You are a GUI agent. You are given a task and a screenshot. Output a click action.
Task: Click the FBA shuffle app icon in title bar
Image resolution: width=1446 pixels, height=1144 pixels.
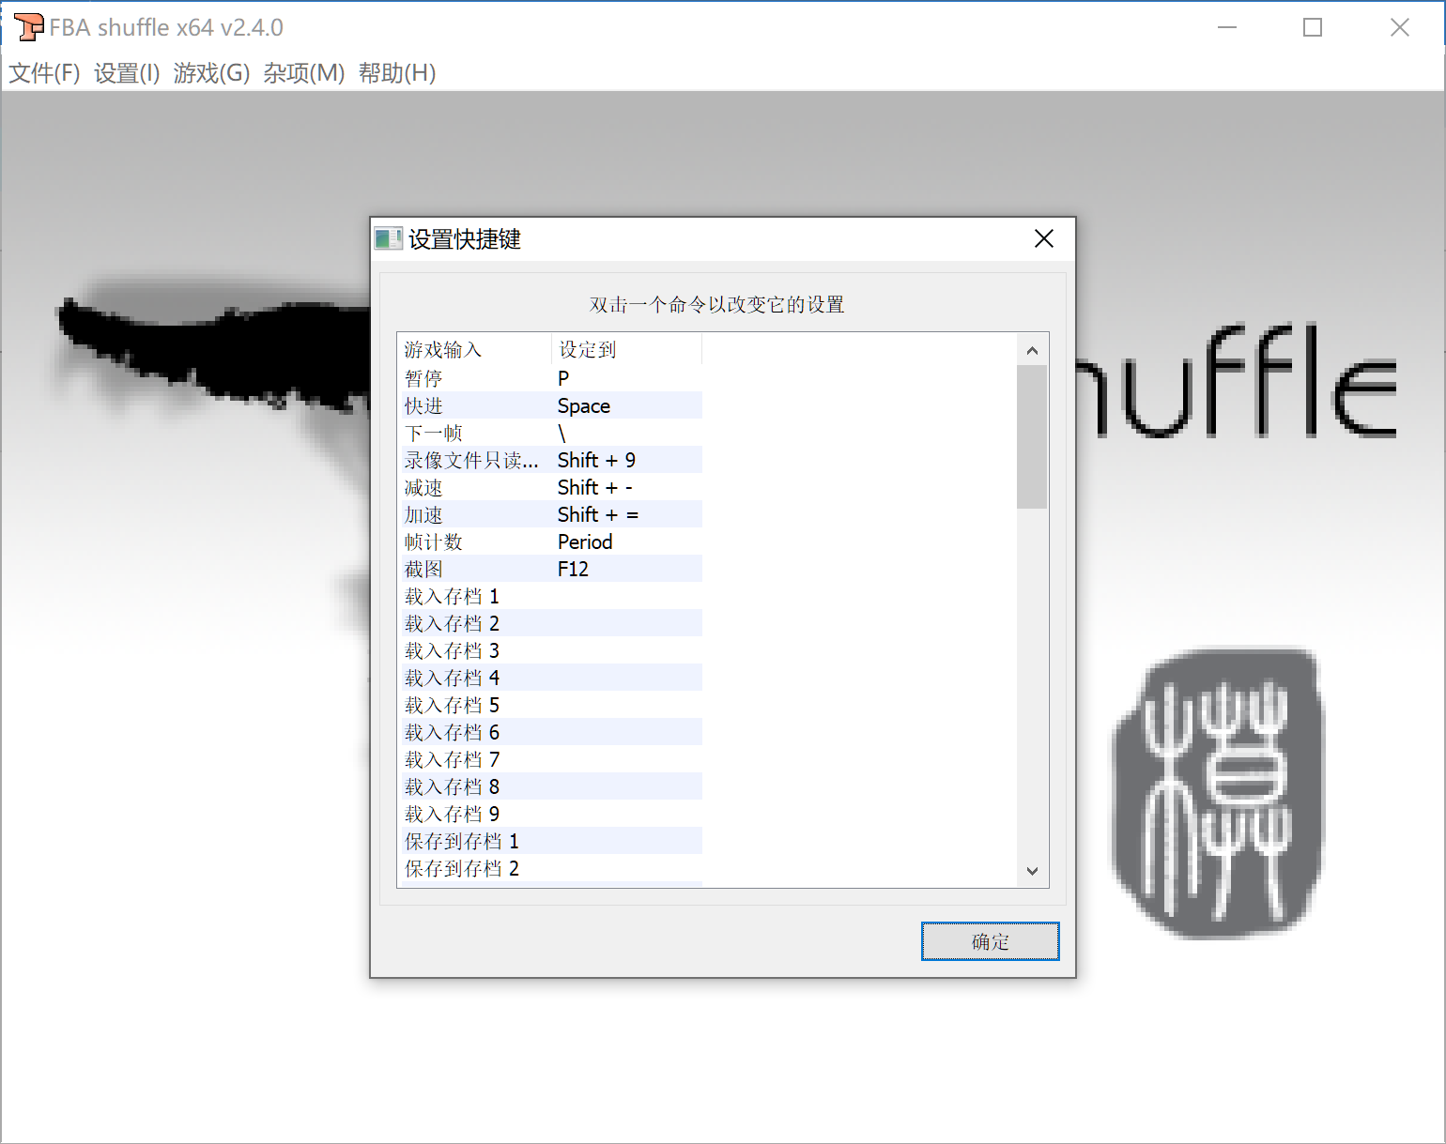point(28,27)
